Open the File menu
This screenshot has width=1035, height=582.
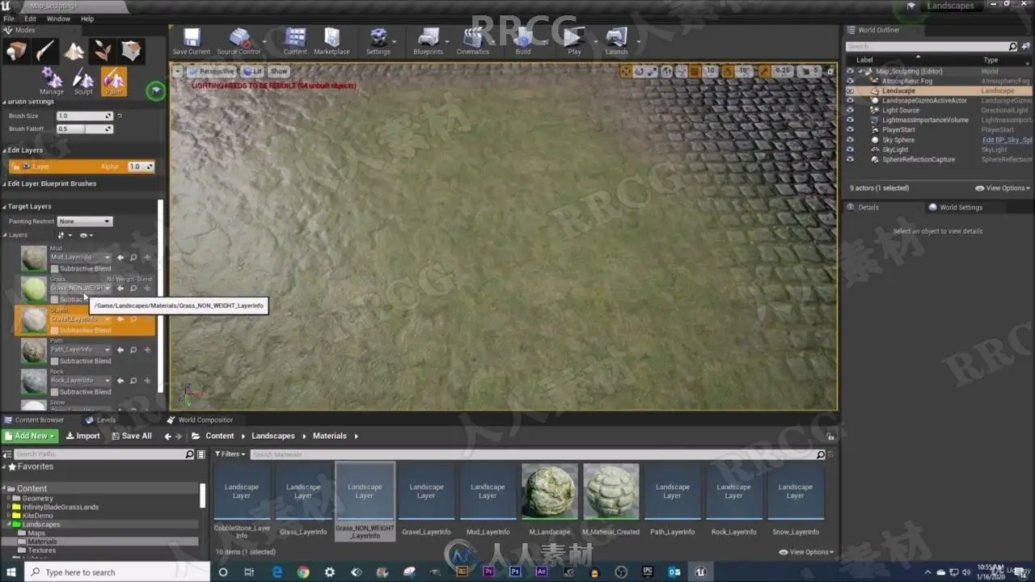(9, 19)
